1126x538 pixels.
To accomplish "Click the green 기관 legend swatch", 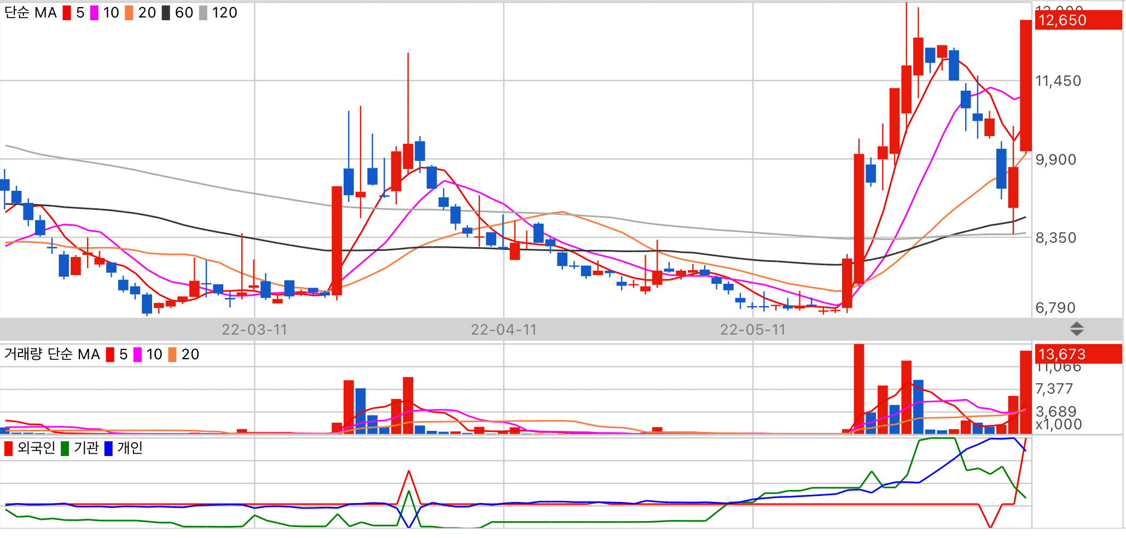I will tap(65, 448).
